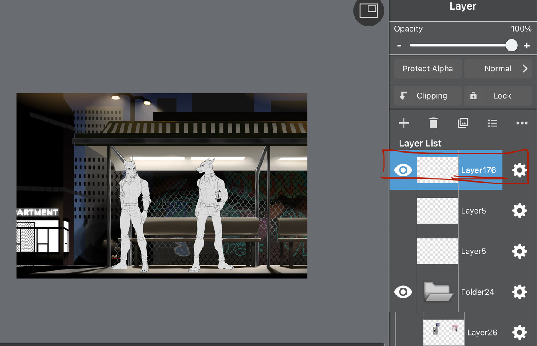Click the 100% opacity value

pos(521,29)
